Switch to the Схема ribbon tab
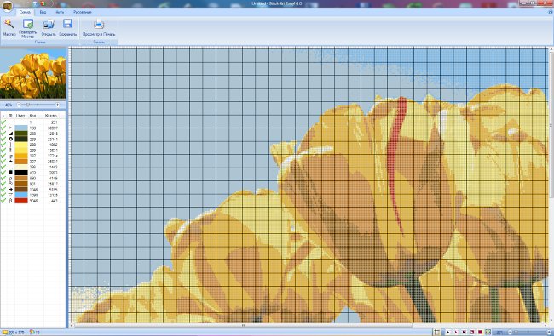Screen dimensions: 554x336 25,12
